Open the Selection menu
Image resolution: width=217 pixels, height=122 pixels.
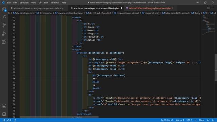pos(24,3)
